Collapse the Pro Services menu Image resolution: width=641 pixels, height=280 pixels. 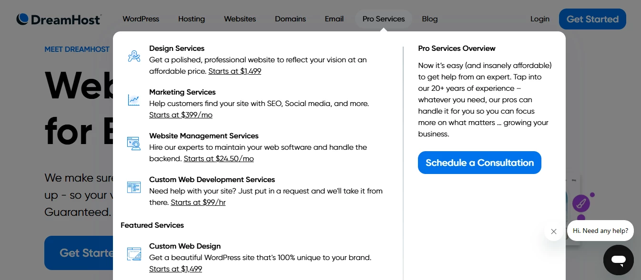tap(384, 19)
